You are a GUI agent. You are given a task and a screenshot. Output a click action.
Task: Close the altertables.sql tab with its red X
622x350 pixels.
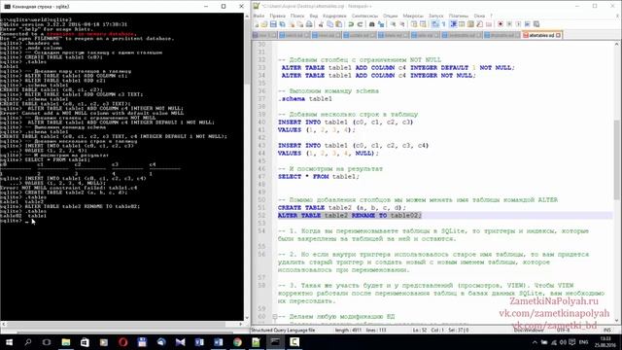click(x=559, y=35)
